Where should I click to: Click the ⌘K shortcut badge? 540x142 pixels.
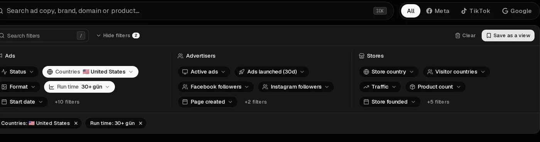(380, 11)
